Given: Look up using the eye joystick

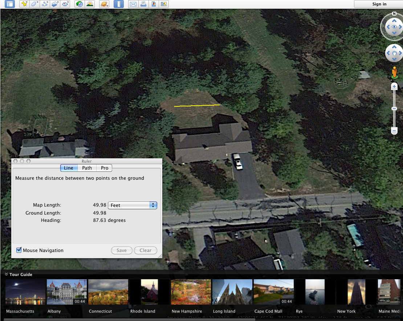Looking at the screenshot, I should pyautogui.click(x=394, y=20).
